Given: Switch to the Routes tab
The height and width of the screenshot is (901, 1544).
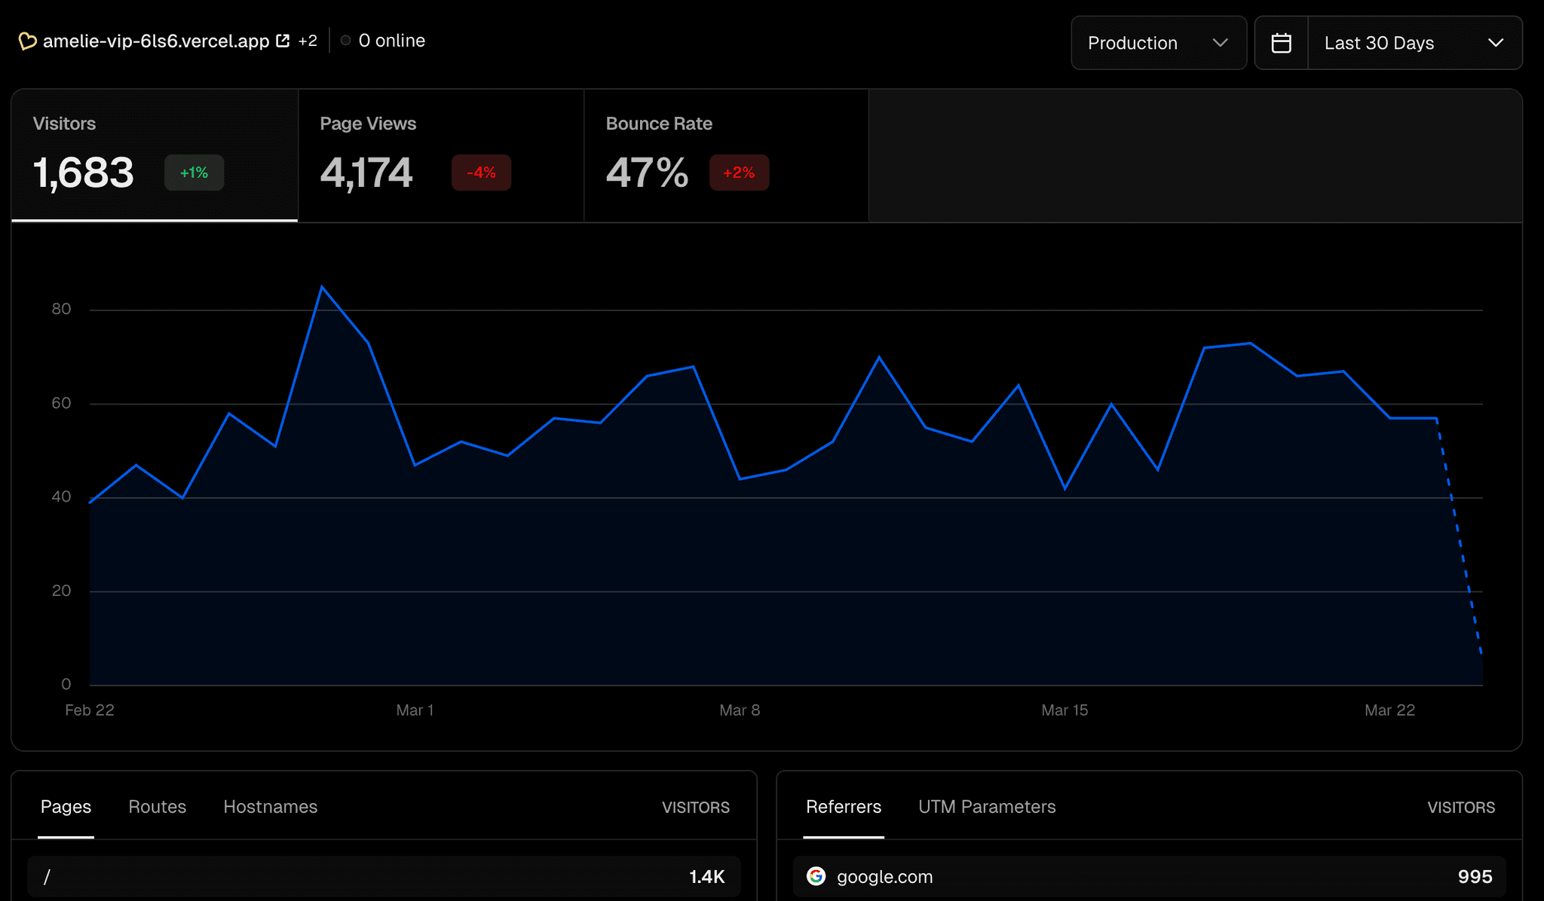Looking at the screenshot, I should point(157,807).
